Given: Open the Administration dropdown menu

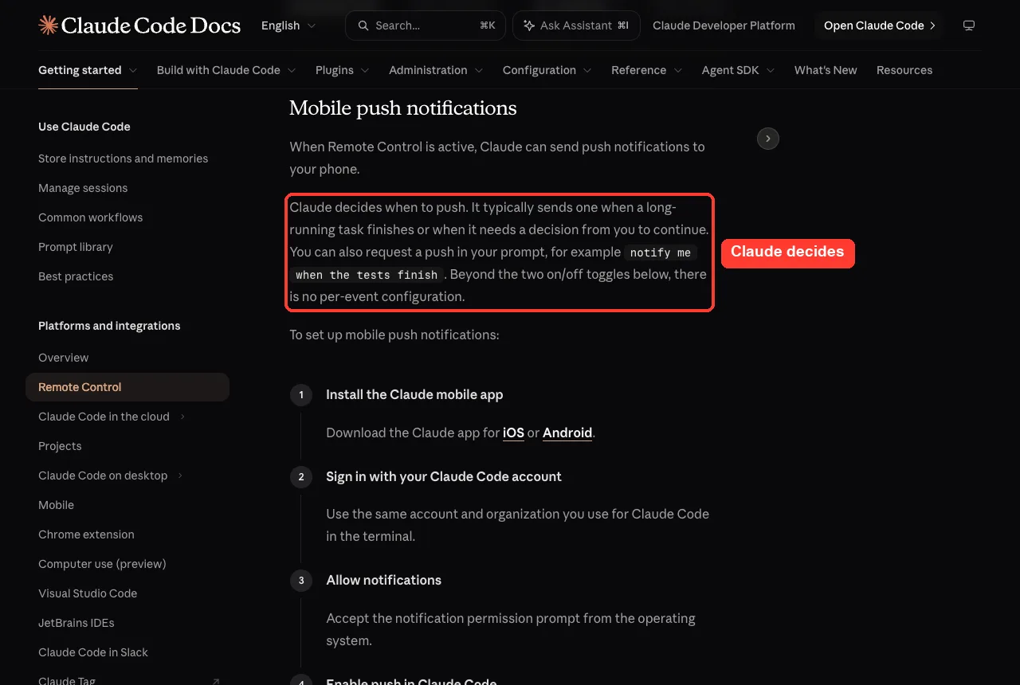Looking at the screenshot, I should [436, 70].
